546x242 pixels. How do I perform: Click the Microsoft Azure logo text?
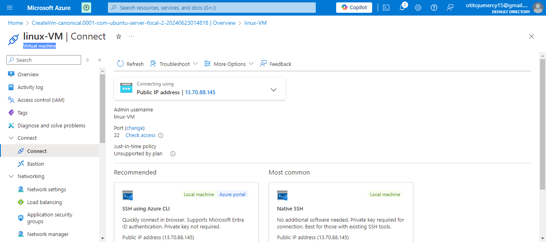(x=49, y=8)
